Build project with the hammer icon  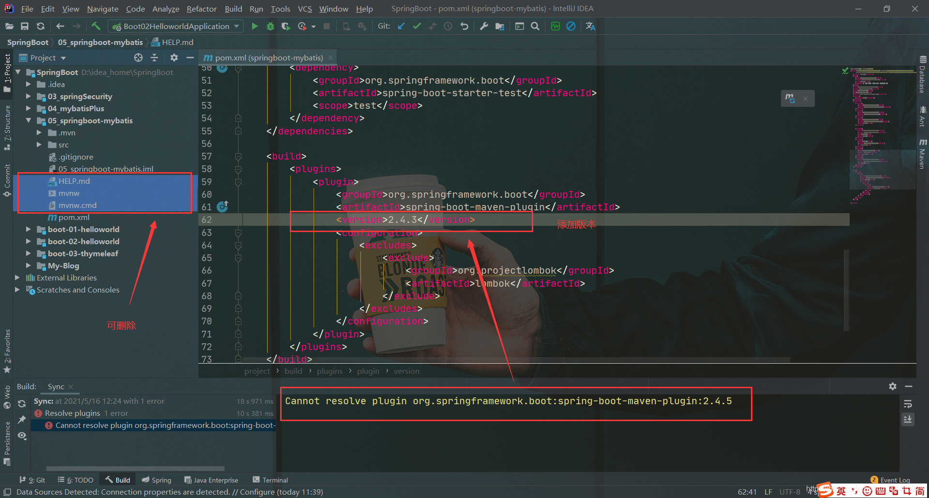coord(96,26)
